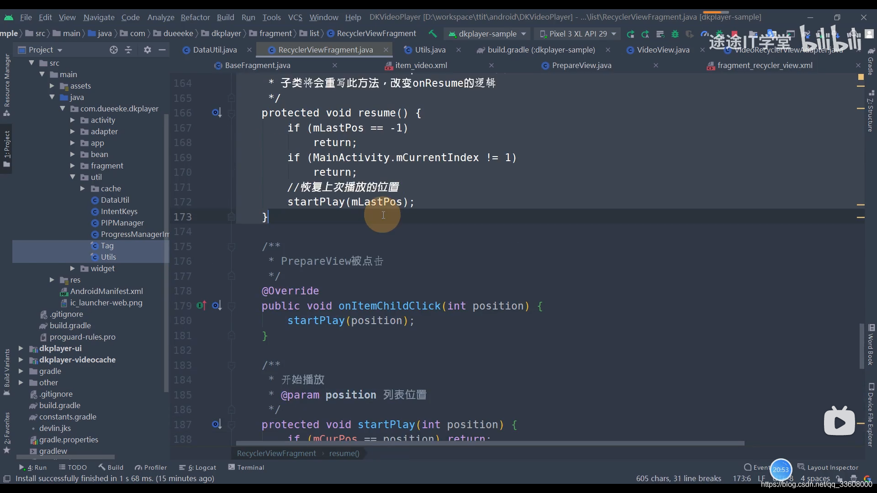Open the Profiler tool window
The image size is (877, 493).
pos(151,467)
